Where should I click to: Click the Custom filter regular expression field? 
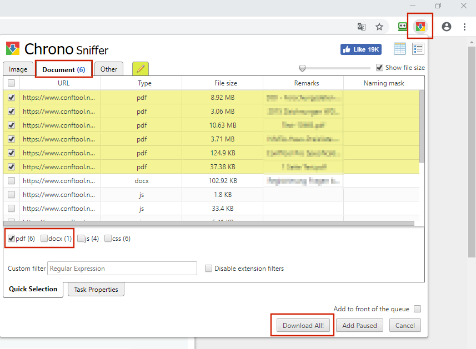tap(122, 269)
